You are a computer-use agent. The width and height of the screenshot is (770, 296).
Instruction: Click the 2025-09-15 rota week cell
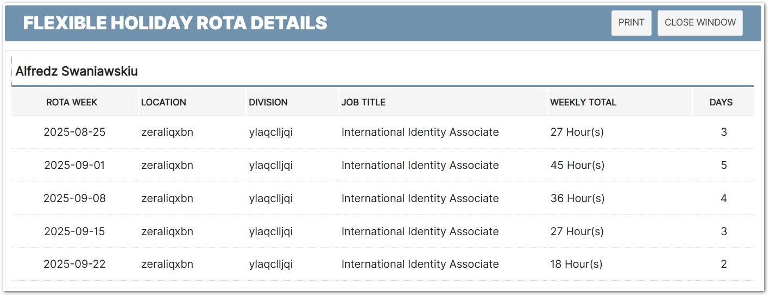tap(74, 231)
